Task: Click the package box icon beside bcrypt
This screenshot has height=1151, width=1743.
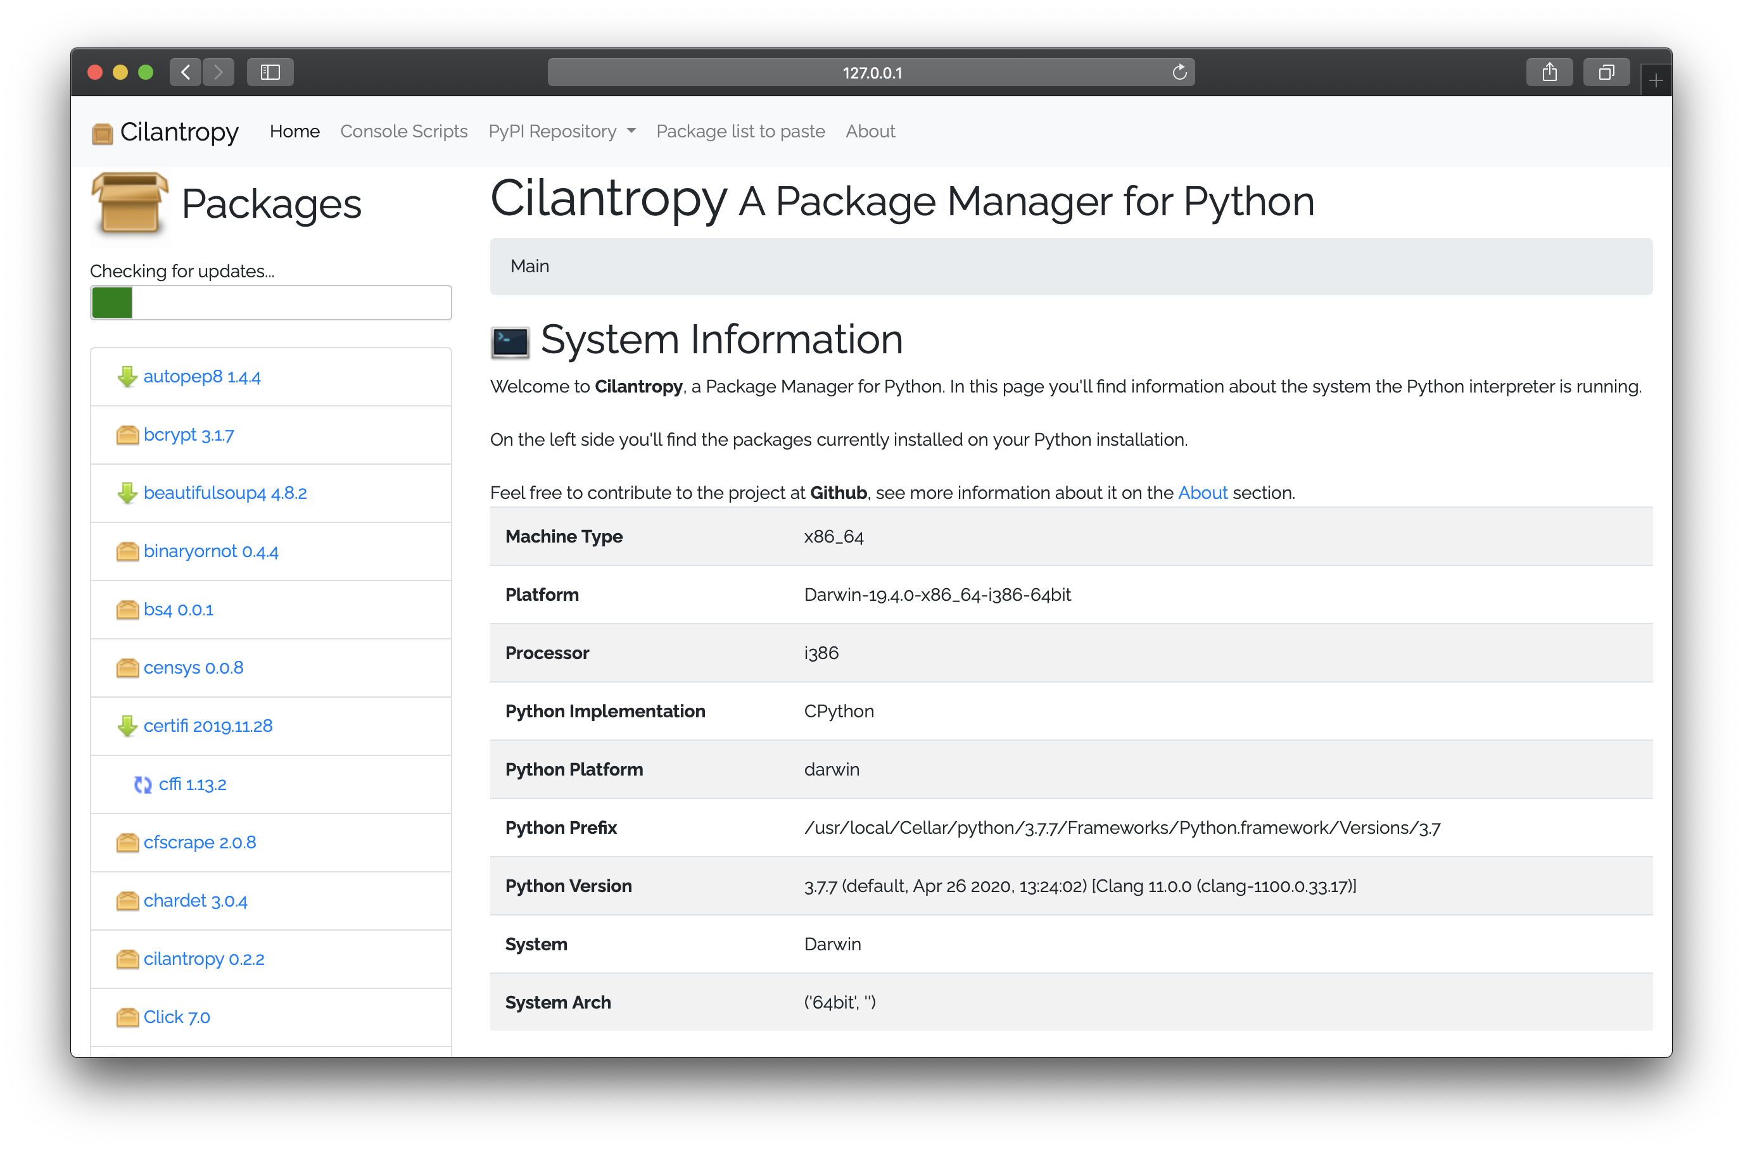Action: 127,436
